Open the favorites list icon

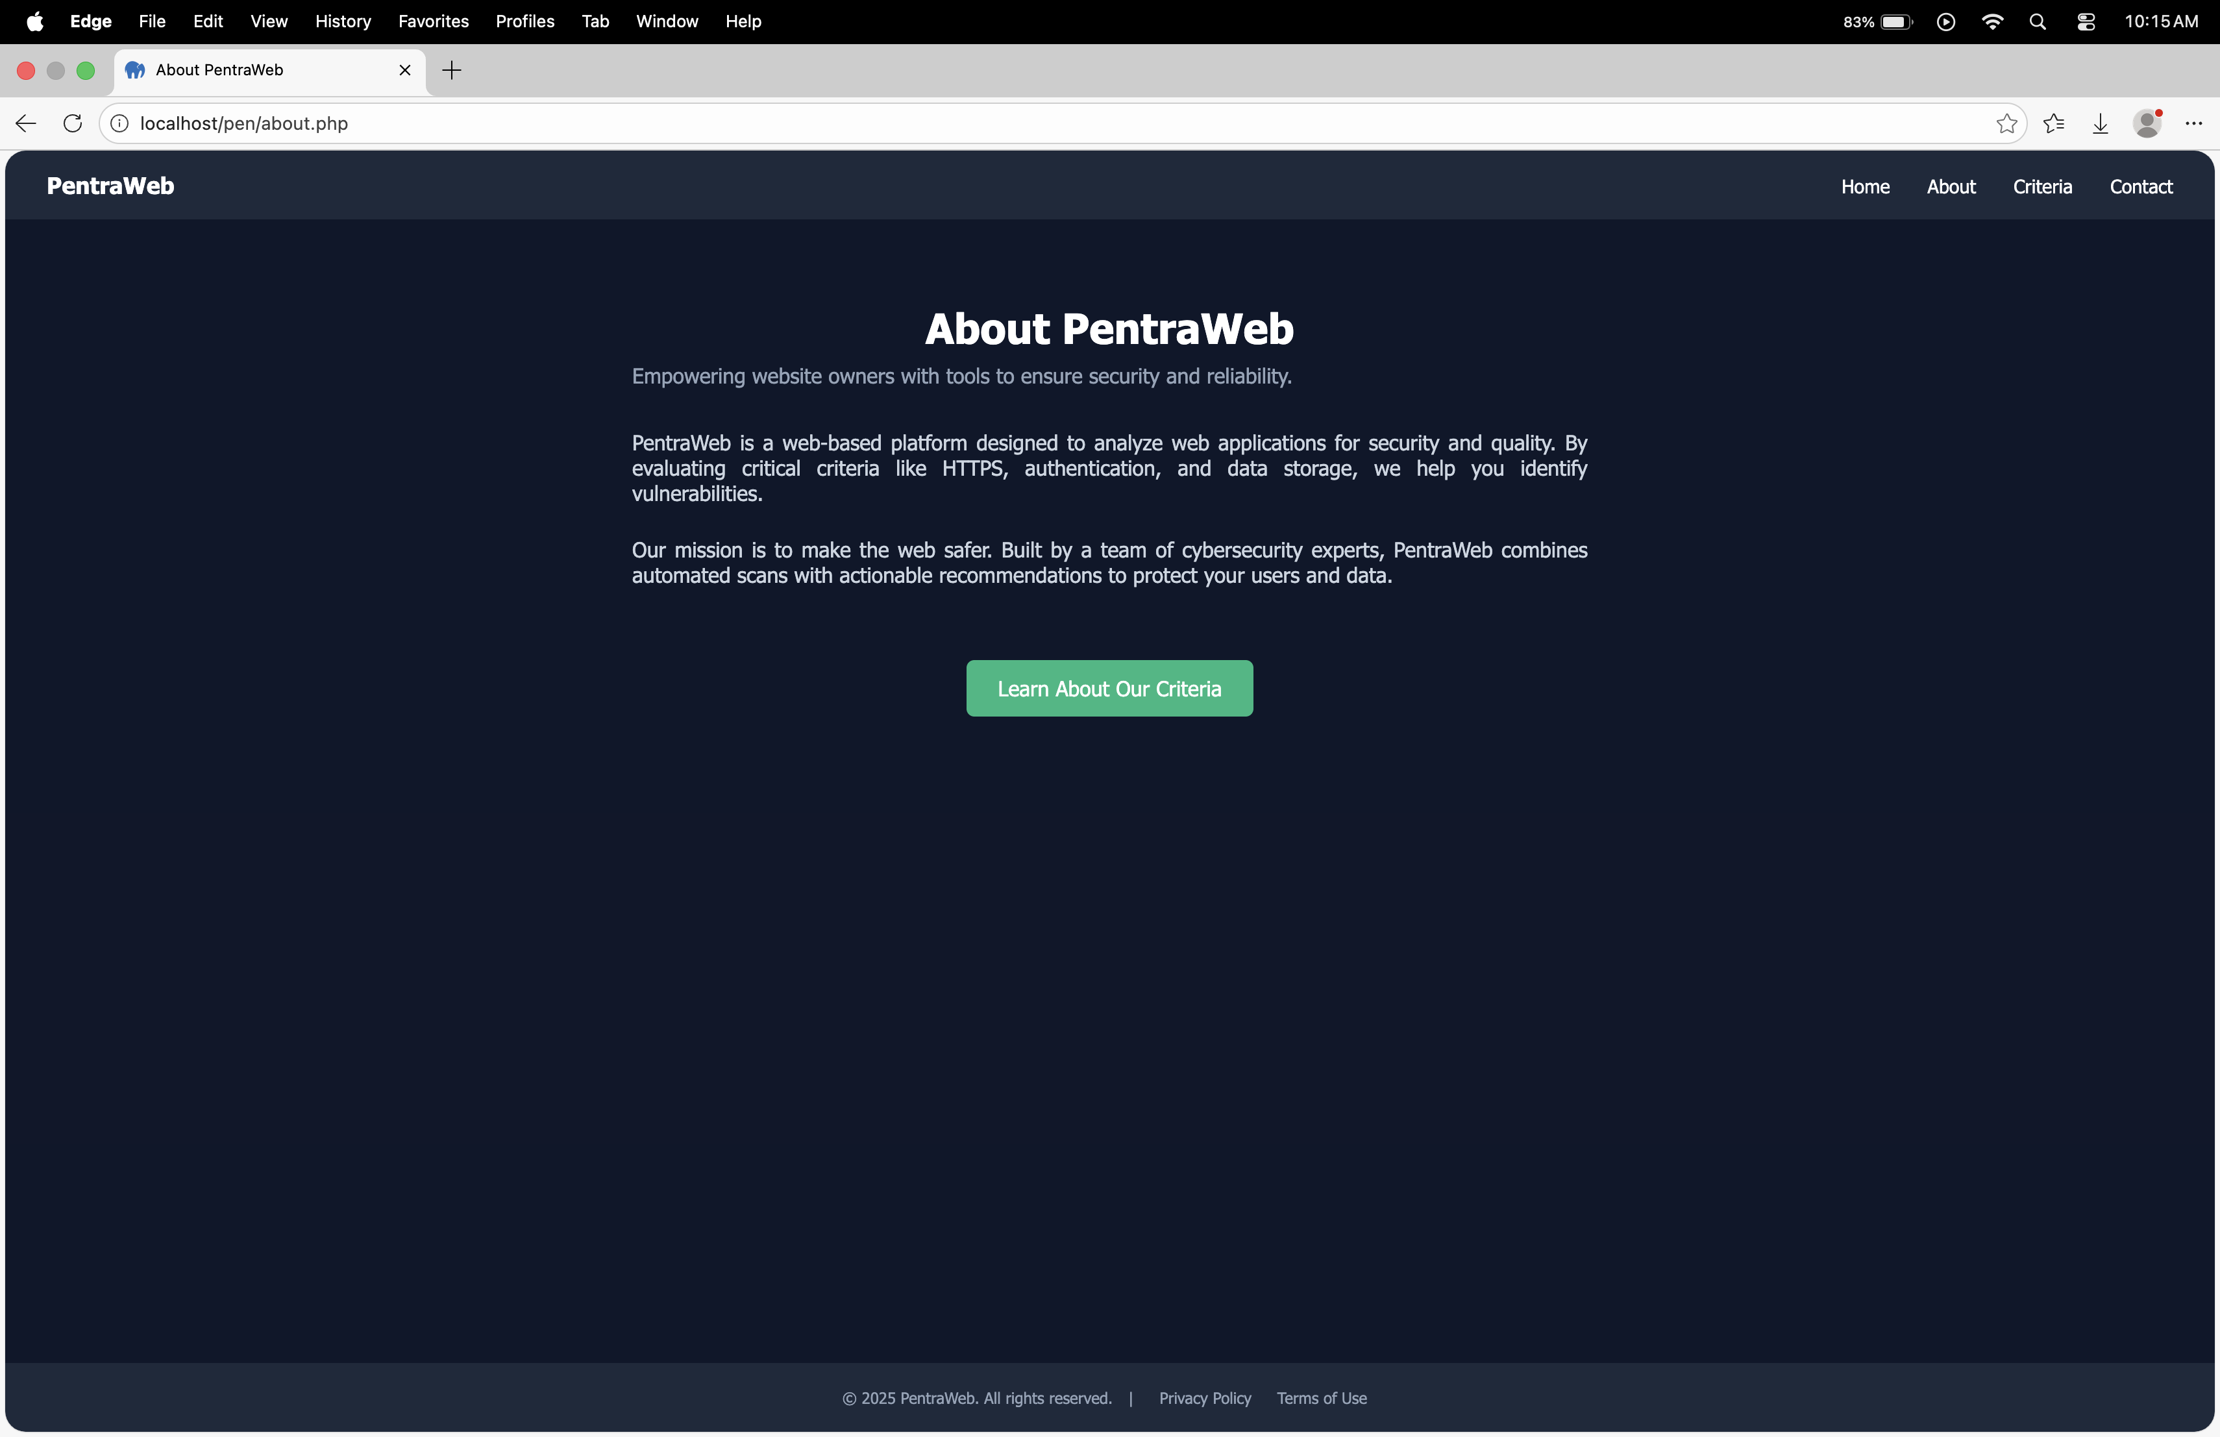(2053, 123)
